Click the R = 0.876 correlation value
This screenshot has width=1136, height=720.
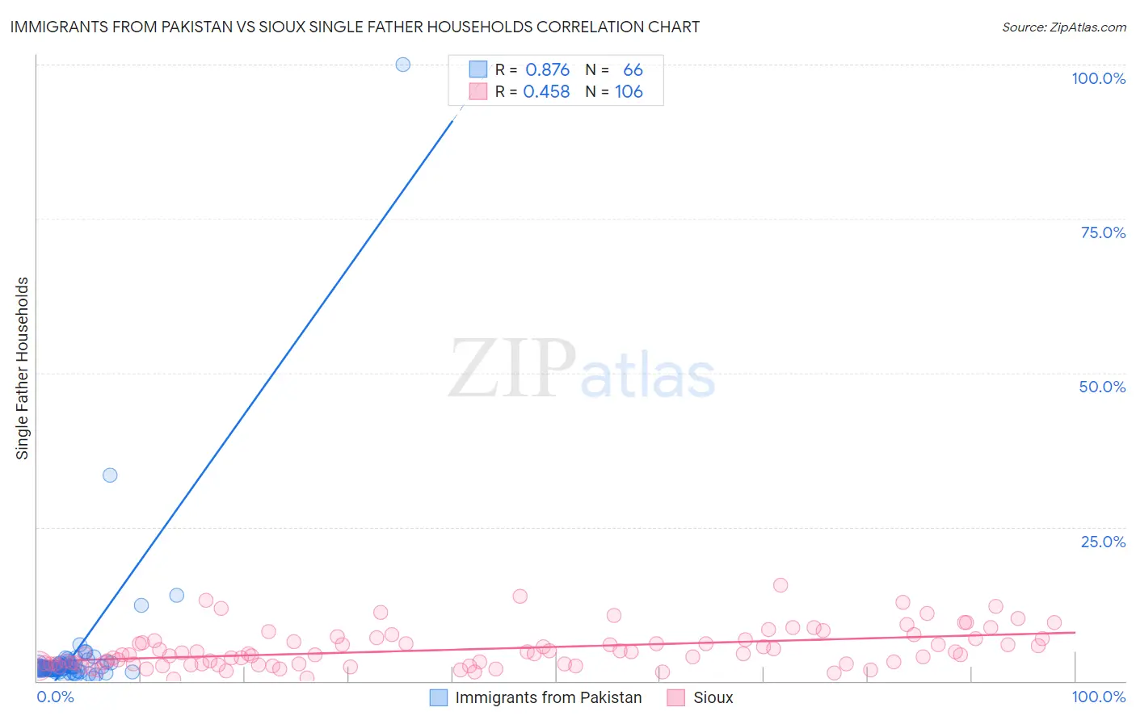[x=532, y=69]
